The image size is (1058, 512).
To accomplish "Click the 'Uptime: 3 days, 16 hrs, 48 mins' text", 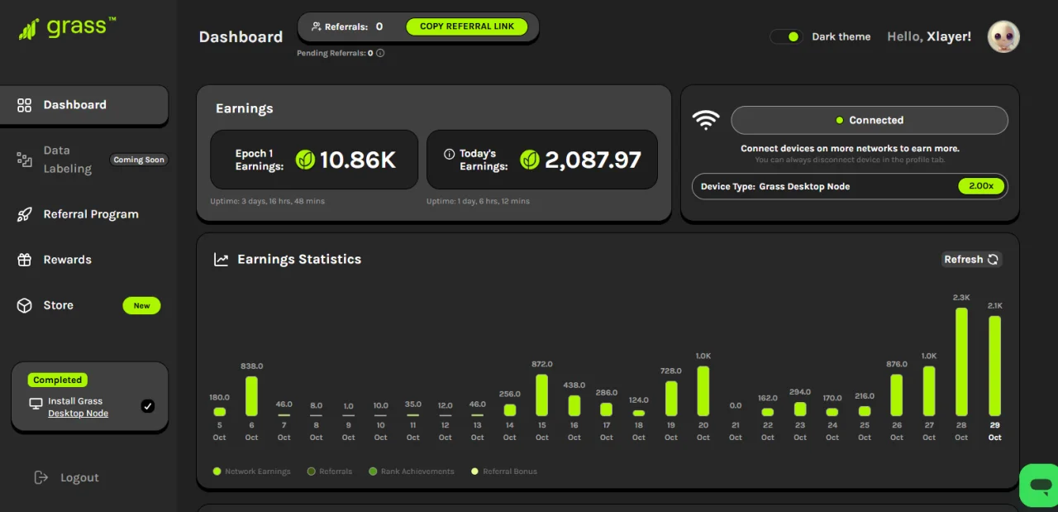I will tap(267, 201).
